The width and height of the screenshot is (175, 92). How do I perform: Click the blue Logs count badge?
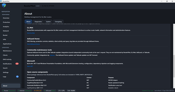coord(17,77)
